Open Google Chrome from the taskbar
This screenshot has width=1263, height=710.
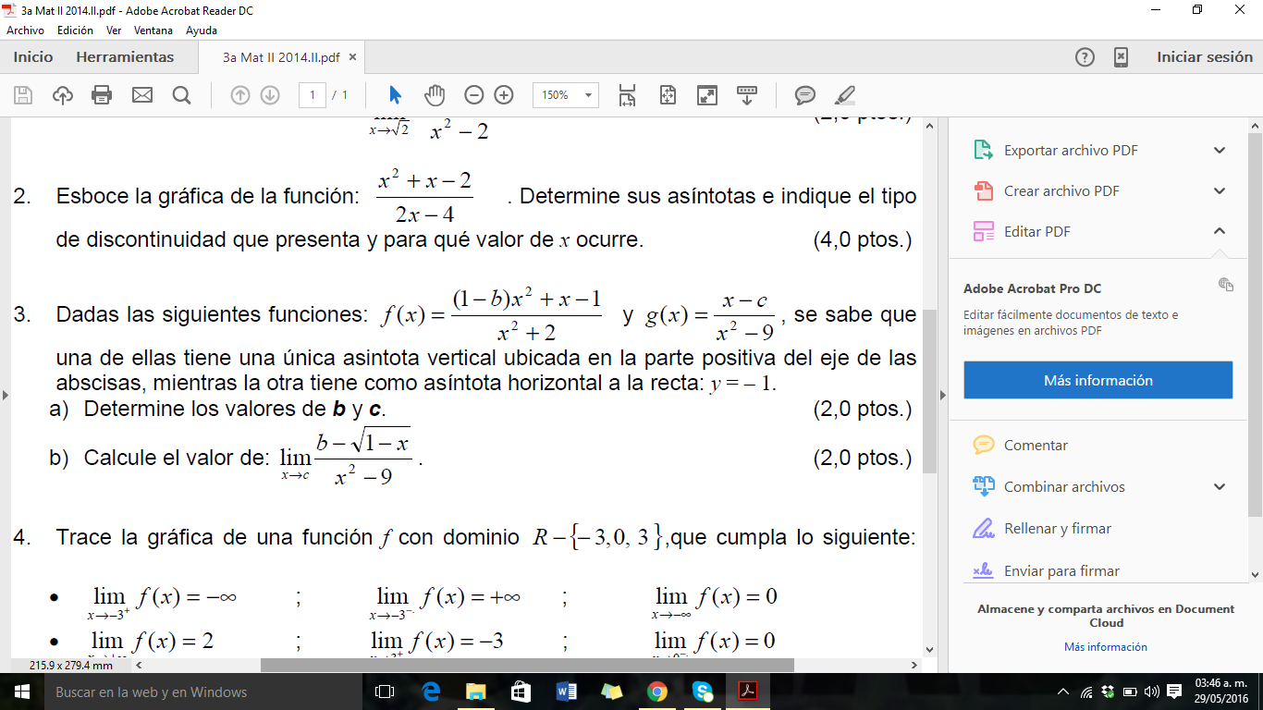coord(657,692)
